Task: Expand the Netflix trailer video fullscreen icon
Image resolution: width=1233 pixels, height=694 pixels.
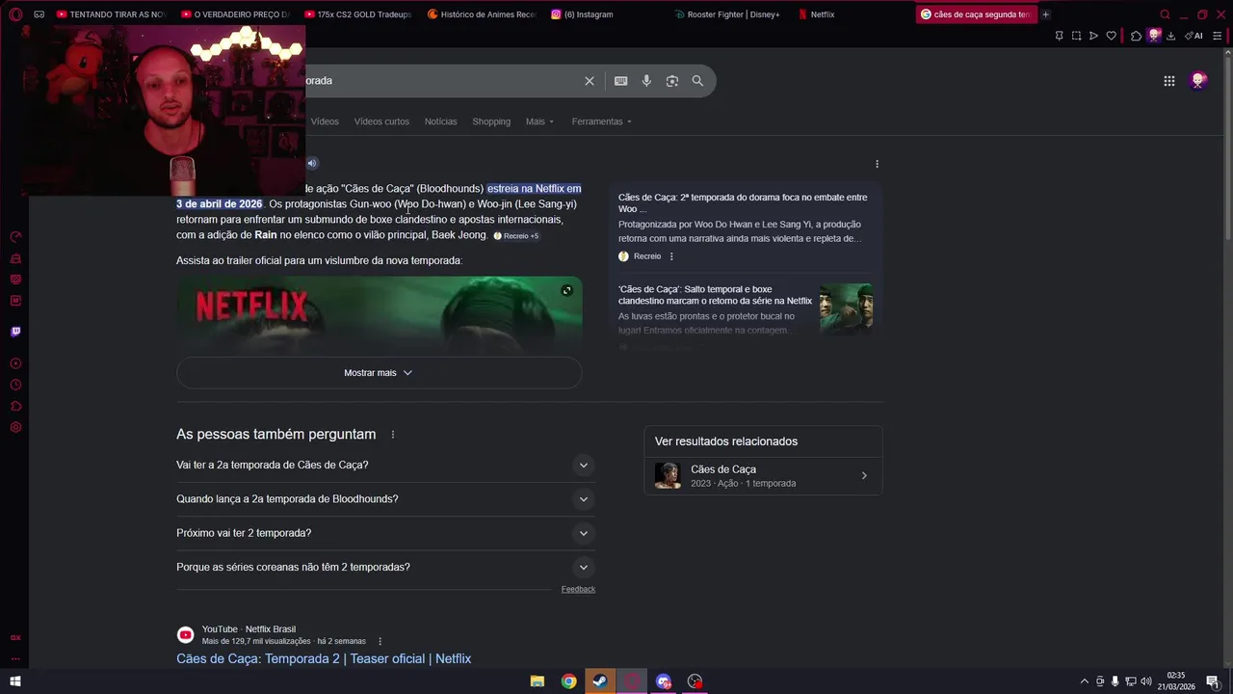Action: coord(566,290)
